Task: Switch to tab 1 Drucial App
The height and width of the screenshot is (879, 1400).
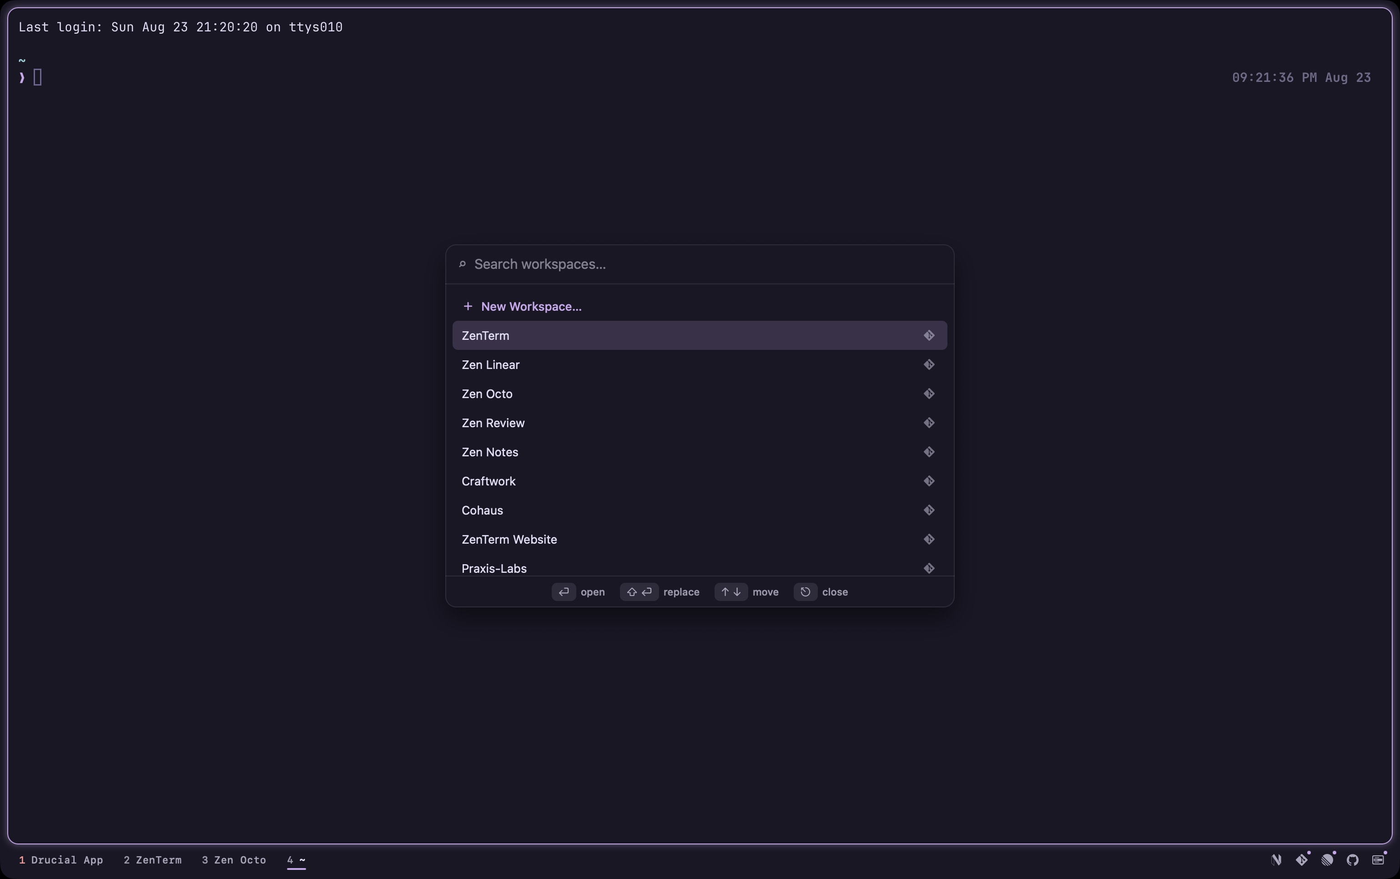Action: 61,860
